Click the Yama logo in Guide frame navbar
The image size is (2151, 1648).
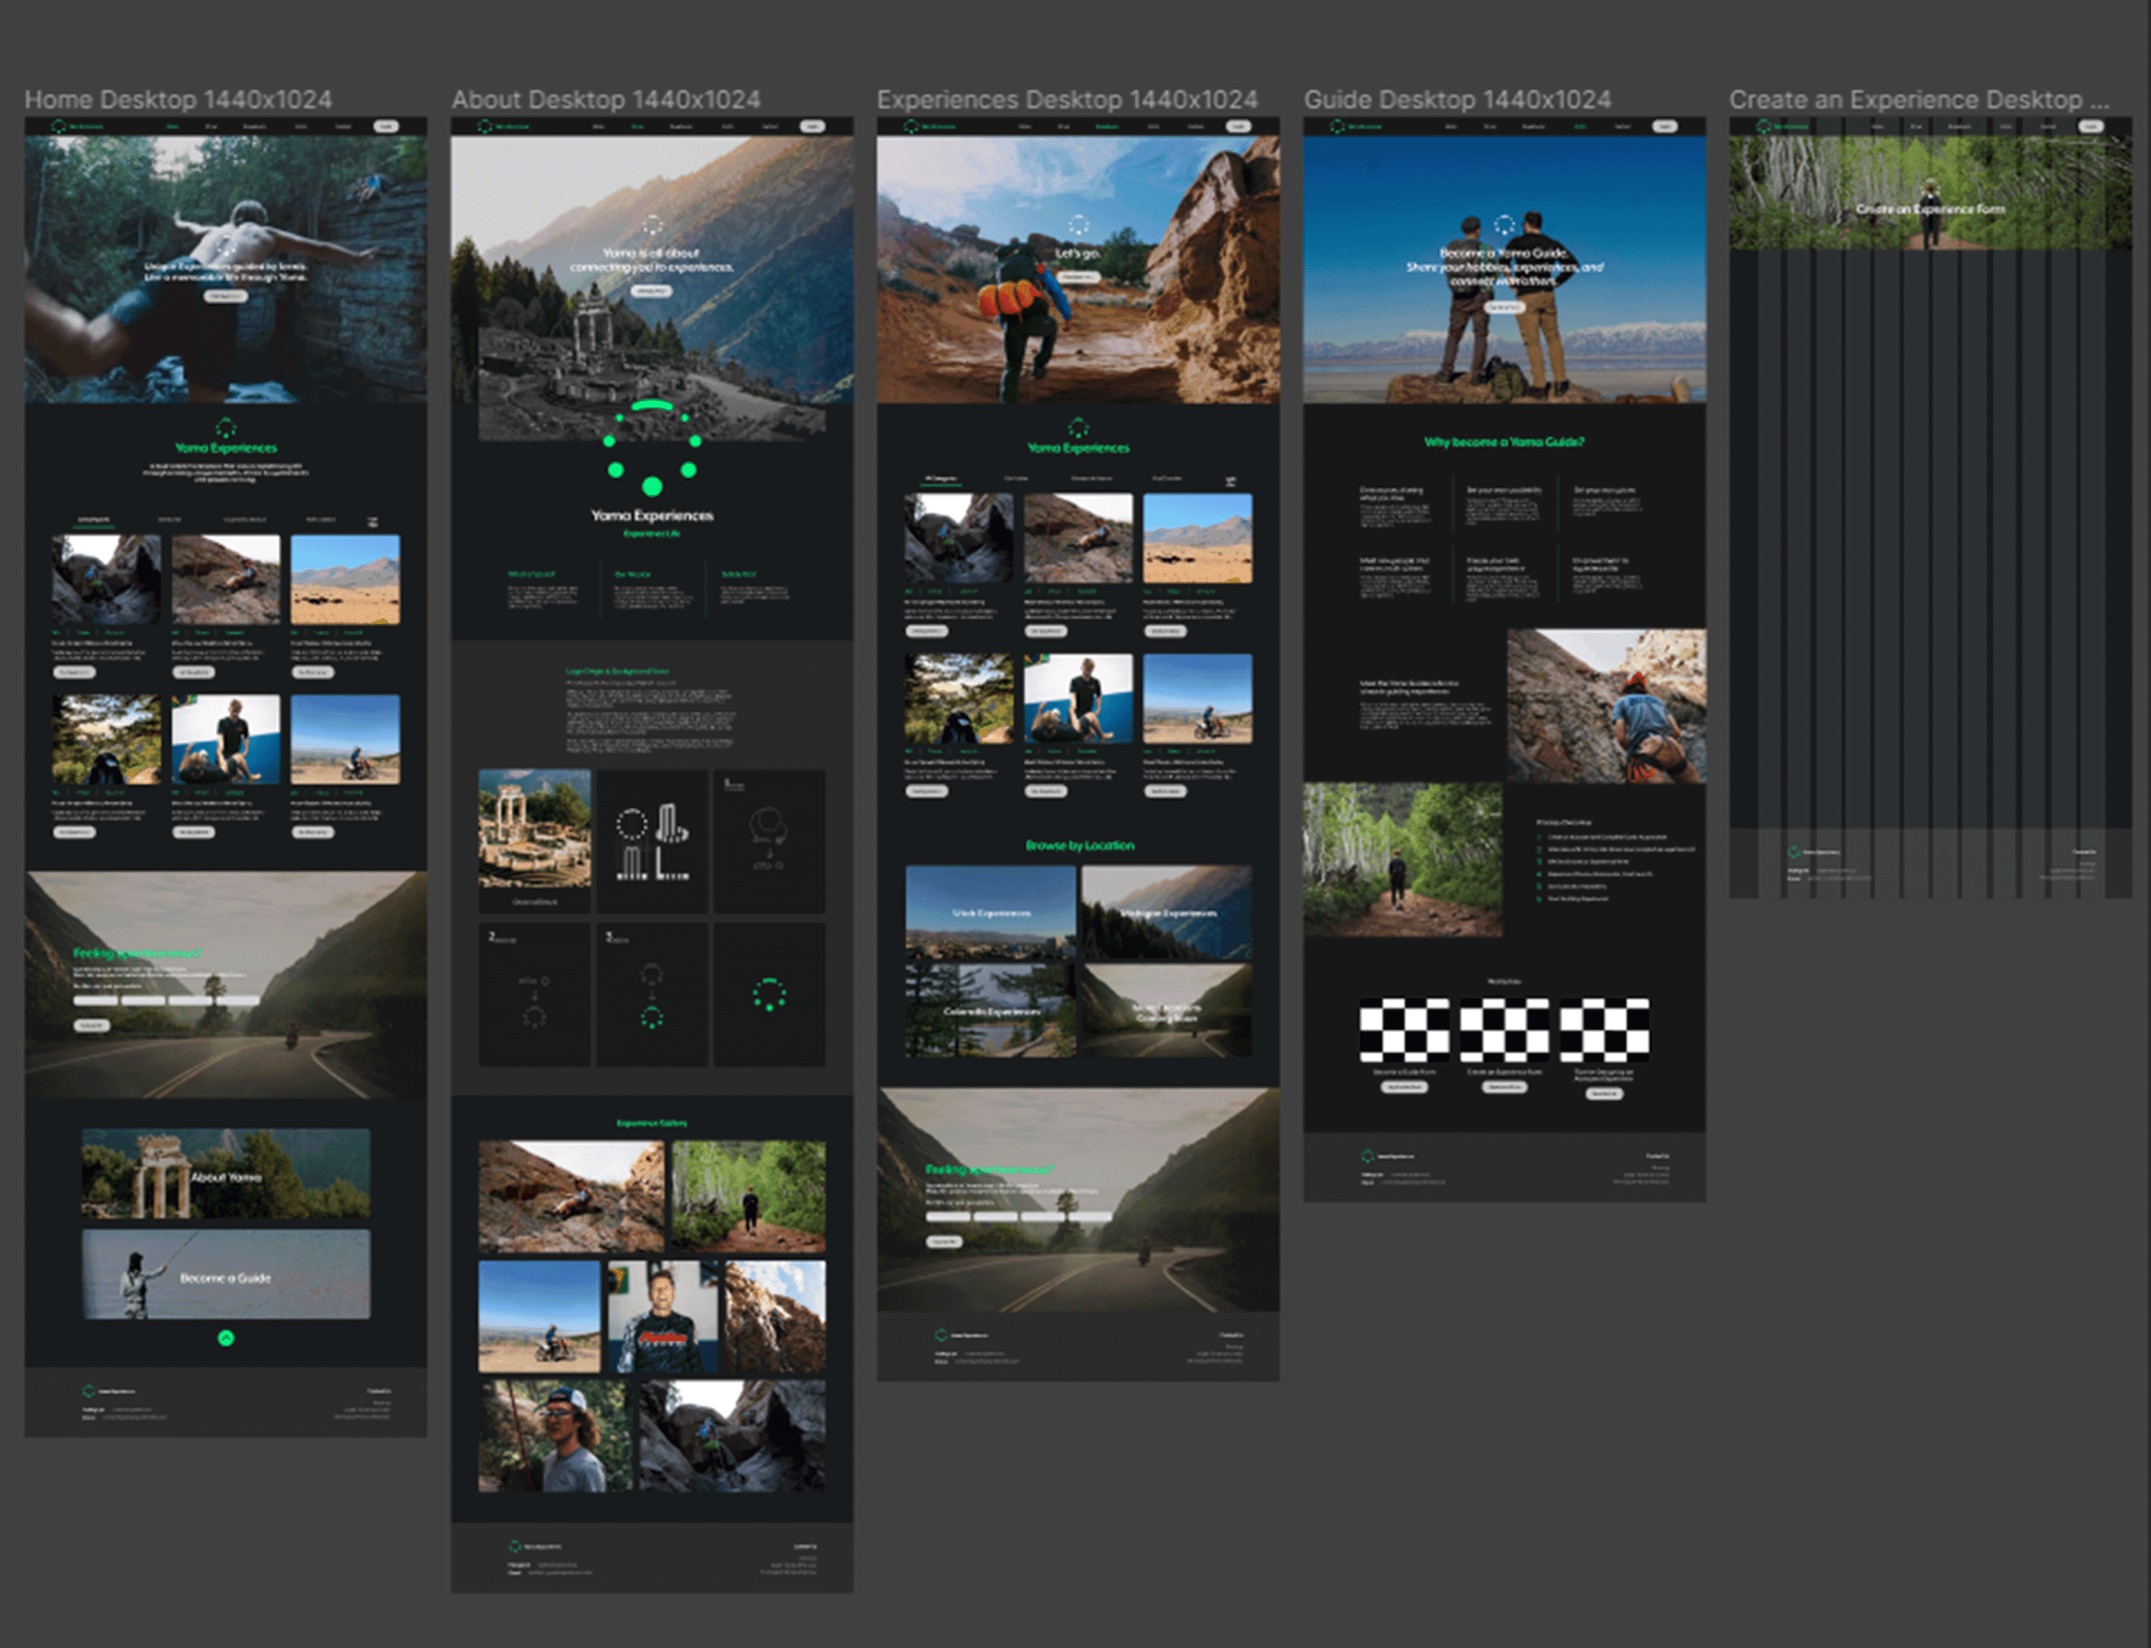click(1337, 126)
